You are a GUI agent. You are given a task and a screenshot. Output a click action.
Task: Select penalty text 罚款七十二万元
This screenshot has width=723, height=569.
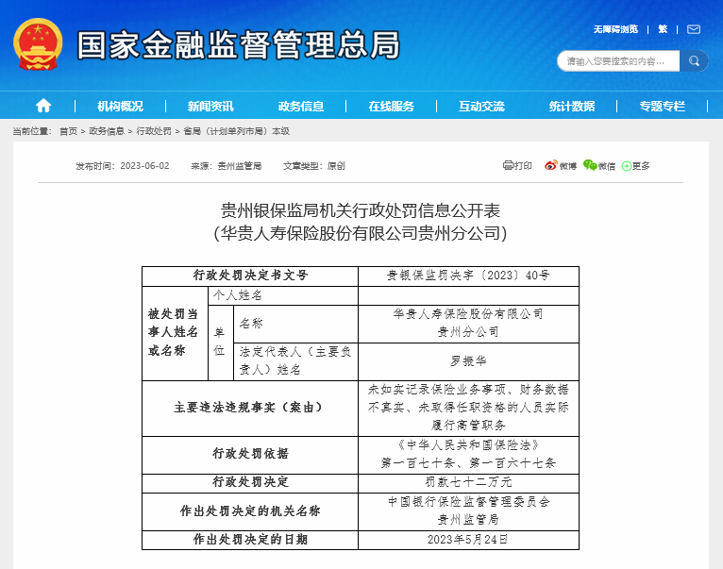[468, 482]
